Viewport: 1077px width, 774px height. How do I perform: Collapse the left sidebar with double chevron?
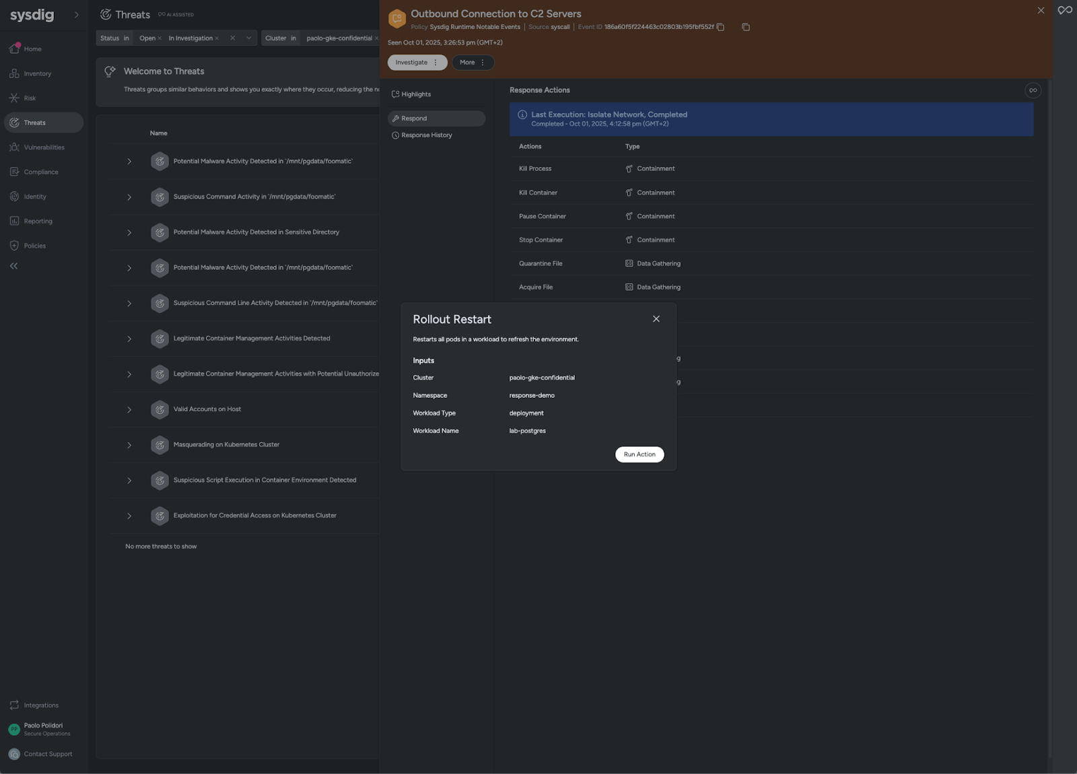[x=13, y=266]
